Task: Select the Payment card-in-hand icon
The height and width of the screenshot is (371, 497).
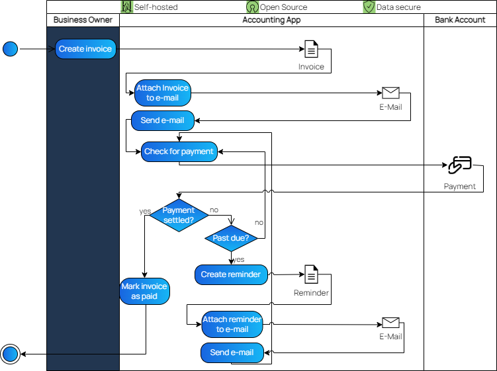Action: coord(460,165)
